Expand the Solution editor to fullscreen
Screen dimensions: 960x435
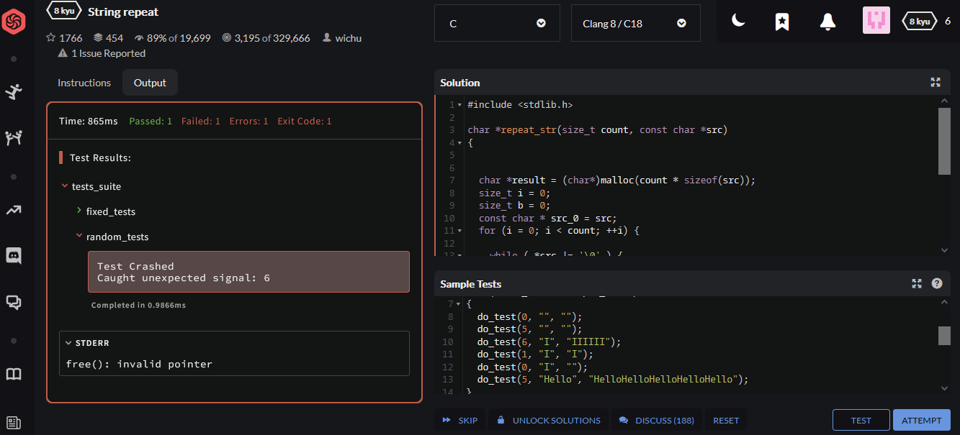coord(936,83)
